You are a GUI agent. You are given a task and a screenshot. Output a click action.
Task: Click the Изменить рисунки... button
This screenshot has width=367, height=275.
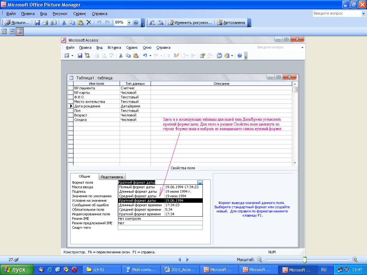(190, 23)
